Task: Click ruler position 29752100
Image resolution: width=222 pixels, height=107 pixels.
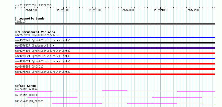Action: [160, 10]
